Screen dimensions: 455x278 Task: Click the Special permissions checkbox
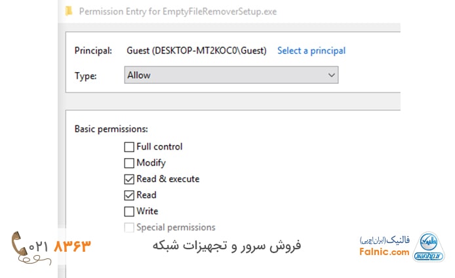click(x=129, y=228)
